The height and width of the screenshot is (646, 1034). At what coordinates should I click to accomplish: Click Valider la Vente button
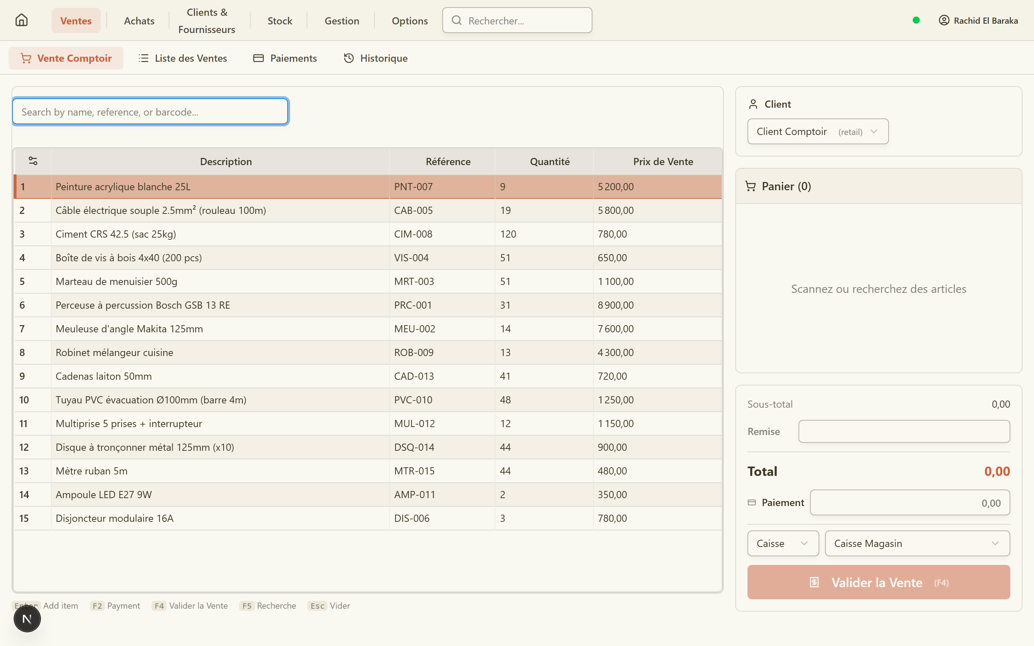[x=879, y=582]
